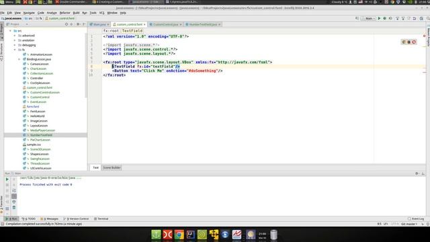Expand the debugging folder
This screenshot has width=430, height=242.
[x=15, y=45]
